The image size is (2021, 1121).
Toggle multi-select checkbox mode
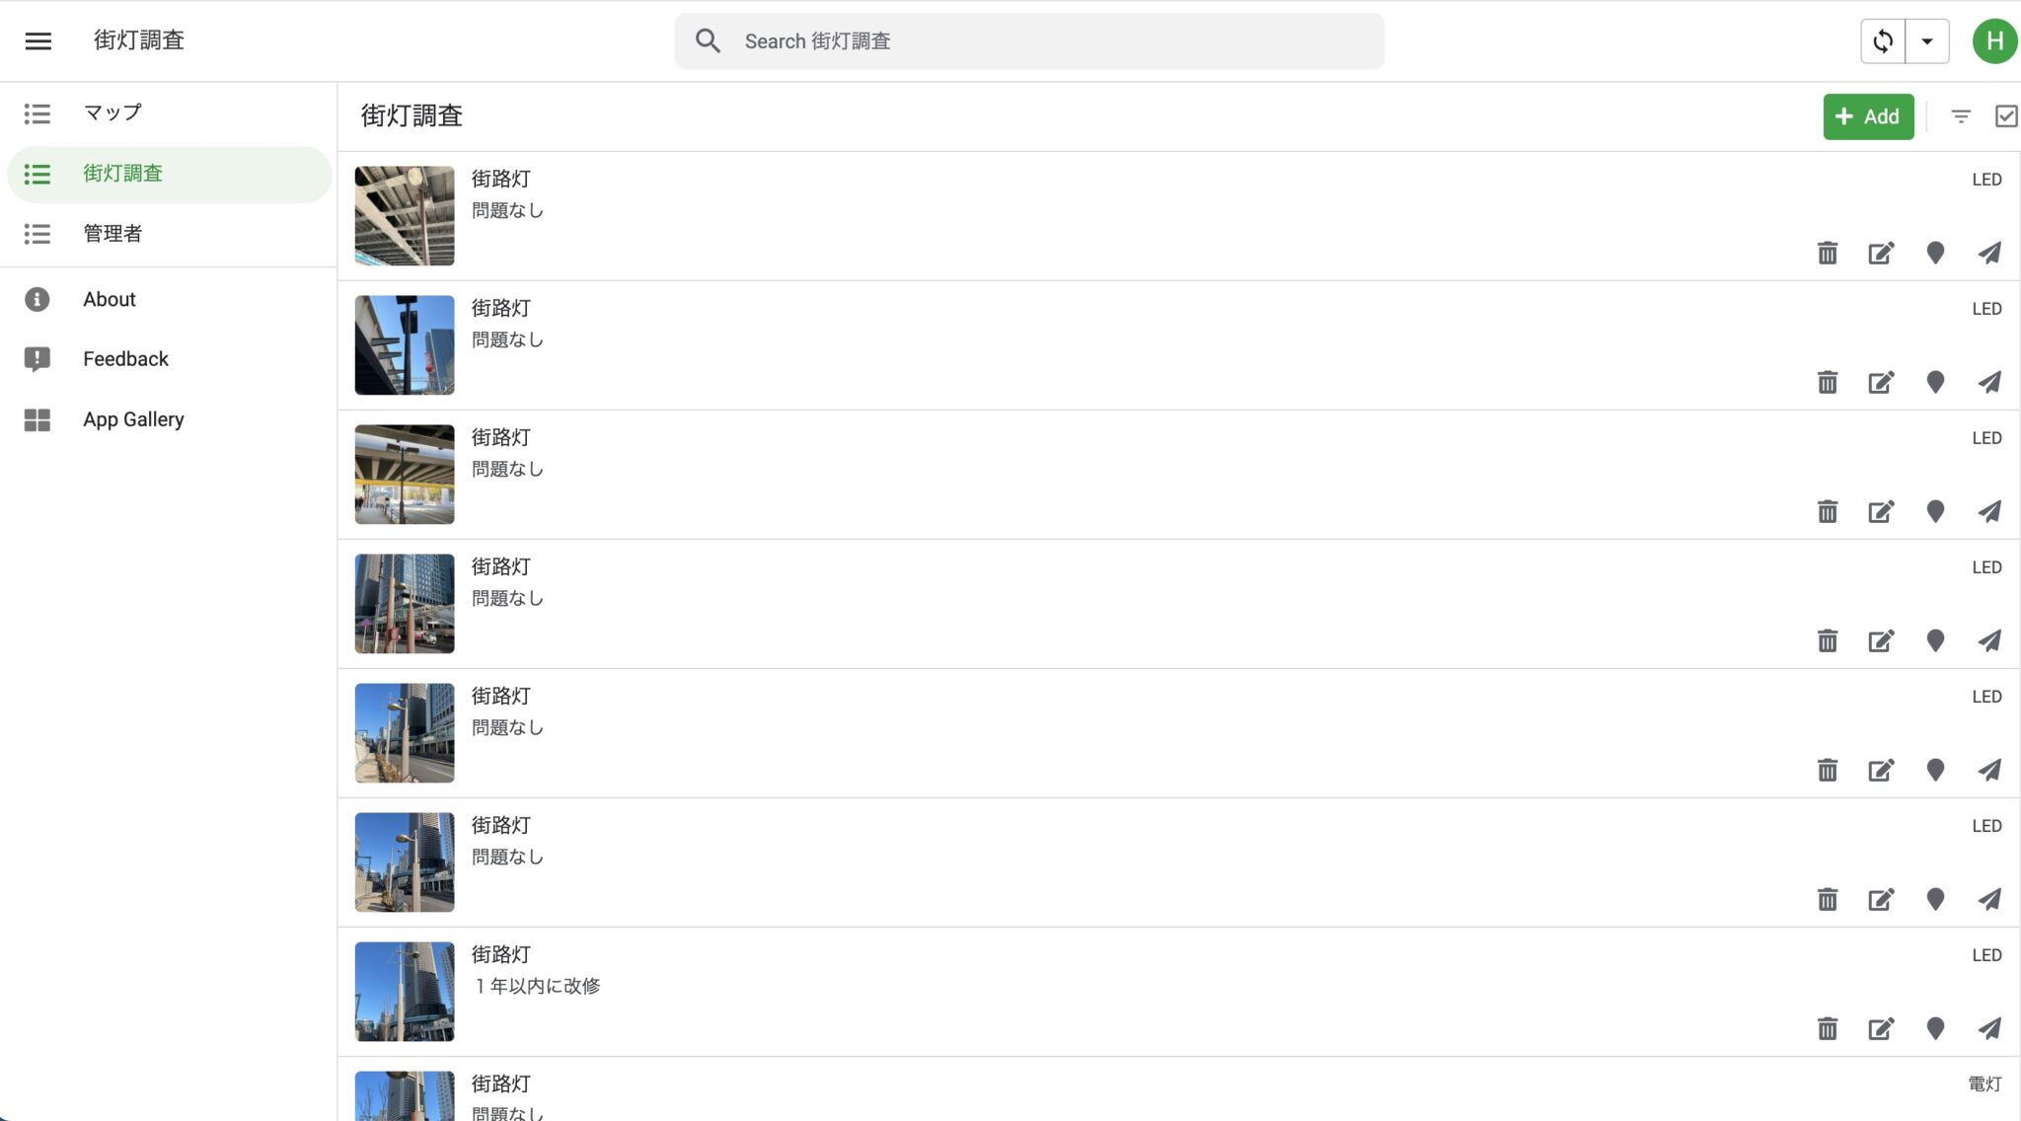[x=2005, y=116]
